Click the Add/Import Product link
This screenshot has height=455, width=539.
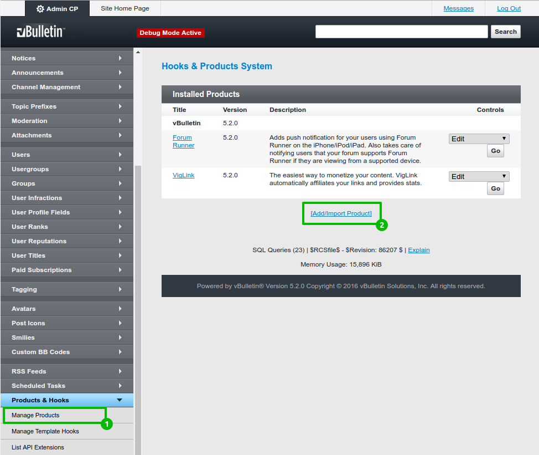[341, 213]
